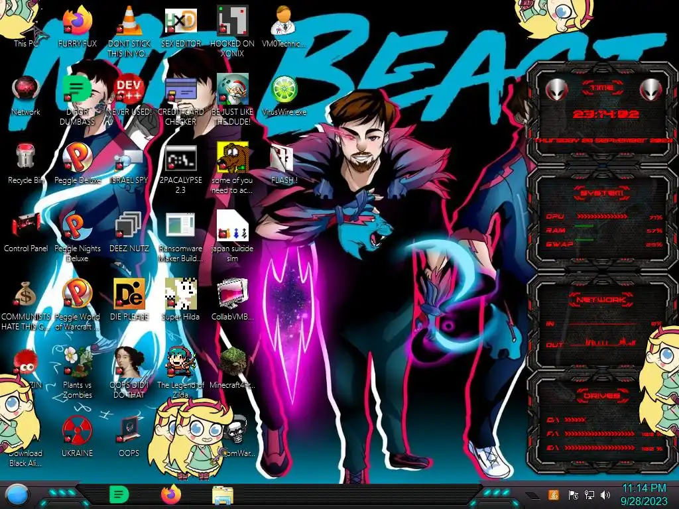
Task: Click the C:\ drive entry
Action: pyautogui.click(x=566, y=420)
